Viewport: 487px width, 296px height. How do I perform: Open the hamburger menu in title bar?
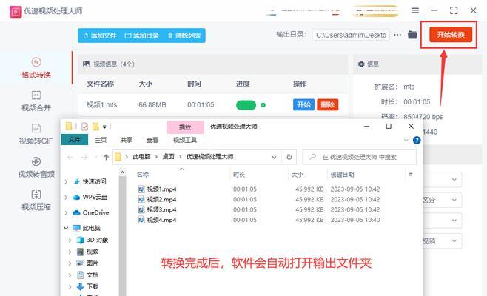415,10
